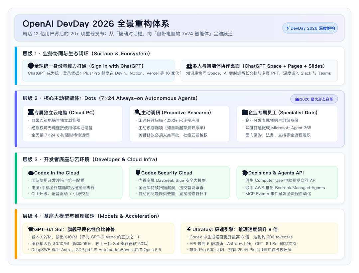This screenshot has height=273, width=359.
Task: Click the line MCP Events 事件触发全流程自动化
Action: click(277, 194)
